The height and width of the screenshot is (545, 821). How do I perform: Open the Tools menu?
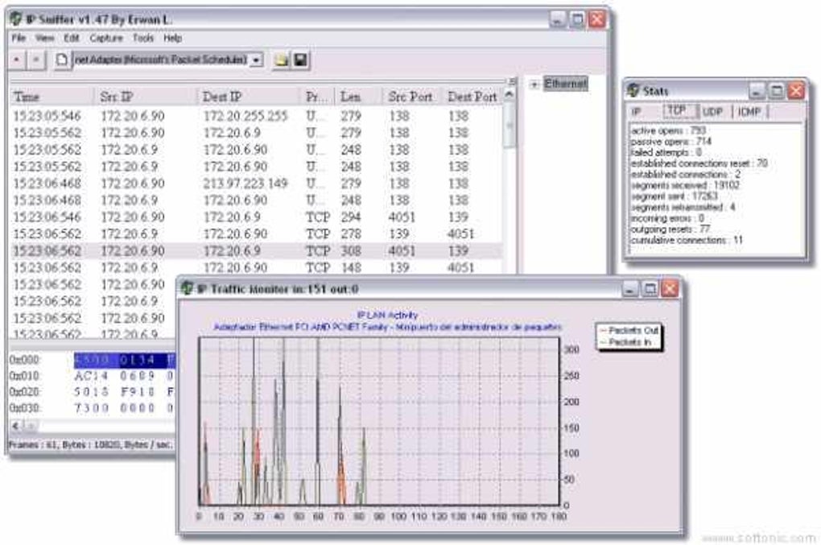(143, 38)
